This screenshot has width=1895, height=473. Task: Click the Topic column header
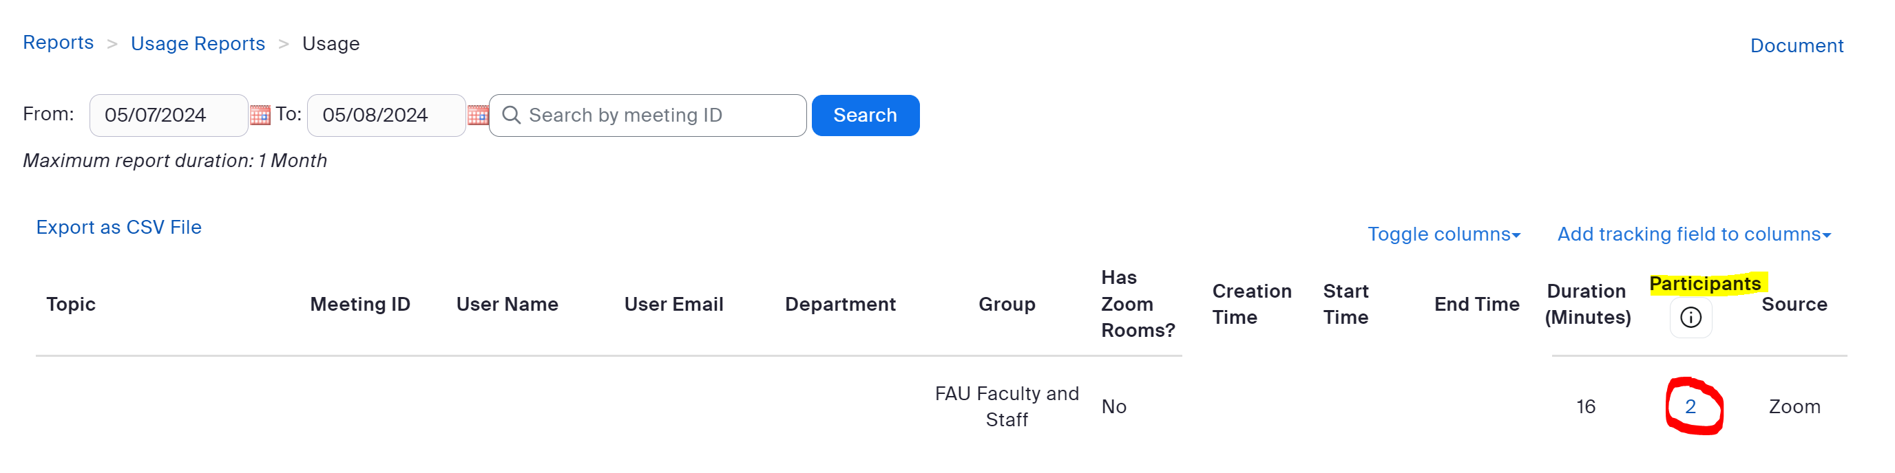click(x=71, y=304)
